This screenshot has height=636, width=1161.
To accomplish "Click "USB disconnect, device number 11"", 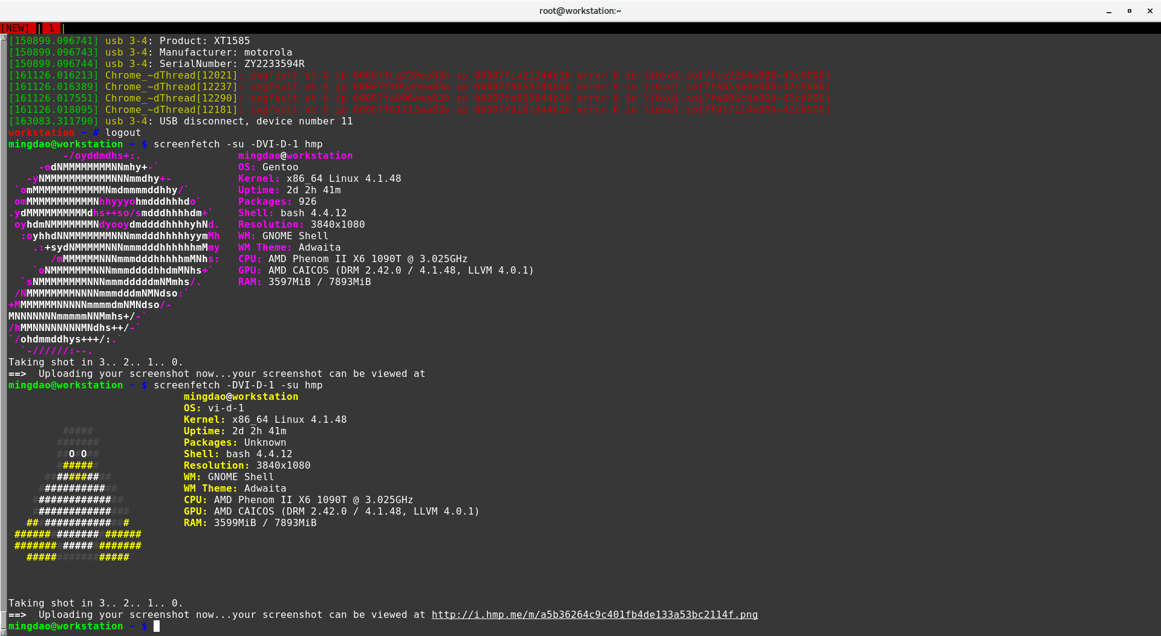I will (256, 121).
